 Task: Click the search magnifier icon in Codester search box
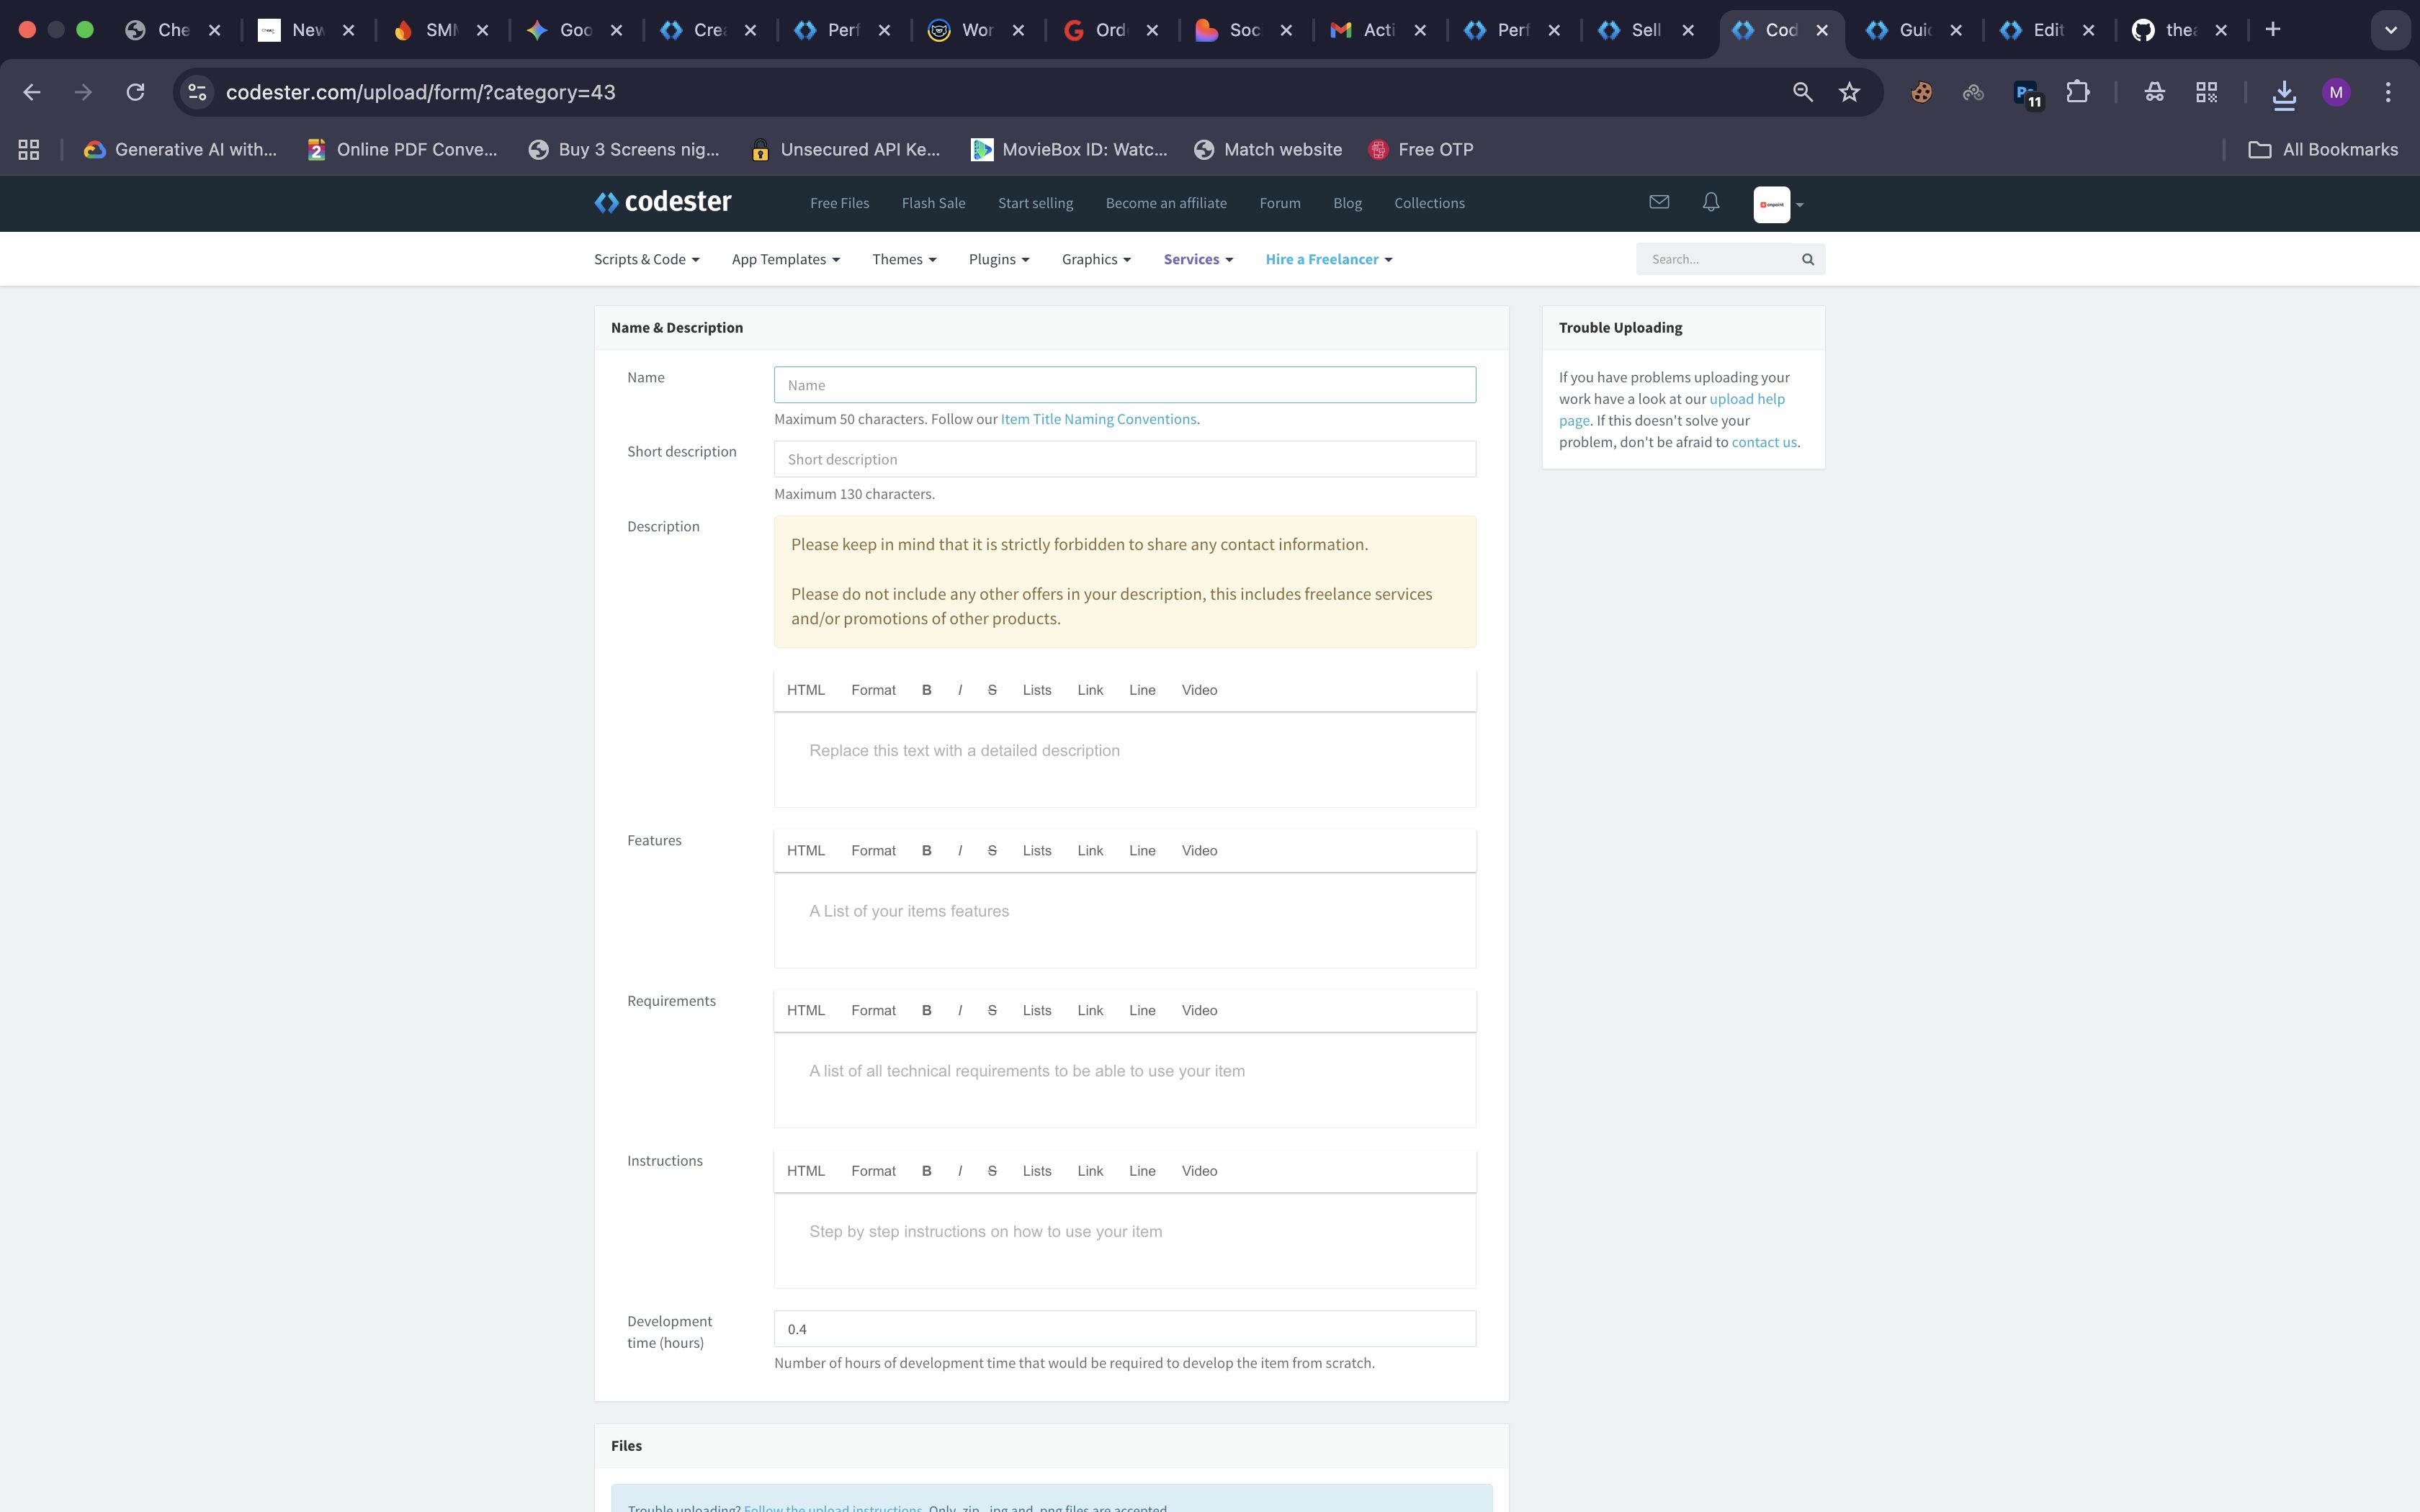tap(1807, 260)
